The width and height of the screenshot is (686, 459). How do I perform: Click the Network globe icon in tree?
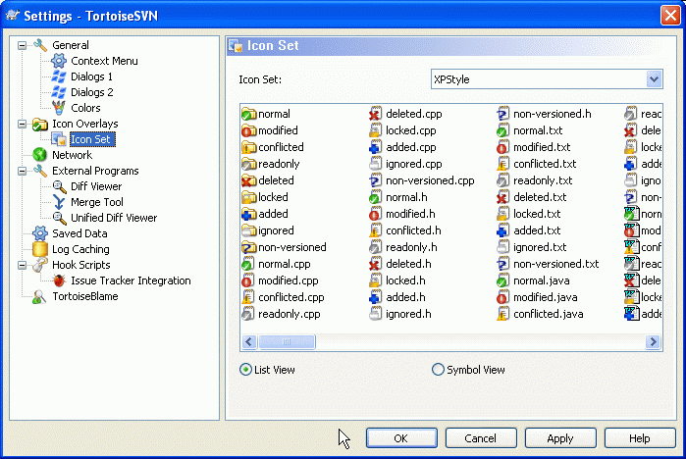[x=40, y=155]
